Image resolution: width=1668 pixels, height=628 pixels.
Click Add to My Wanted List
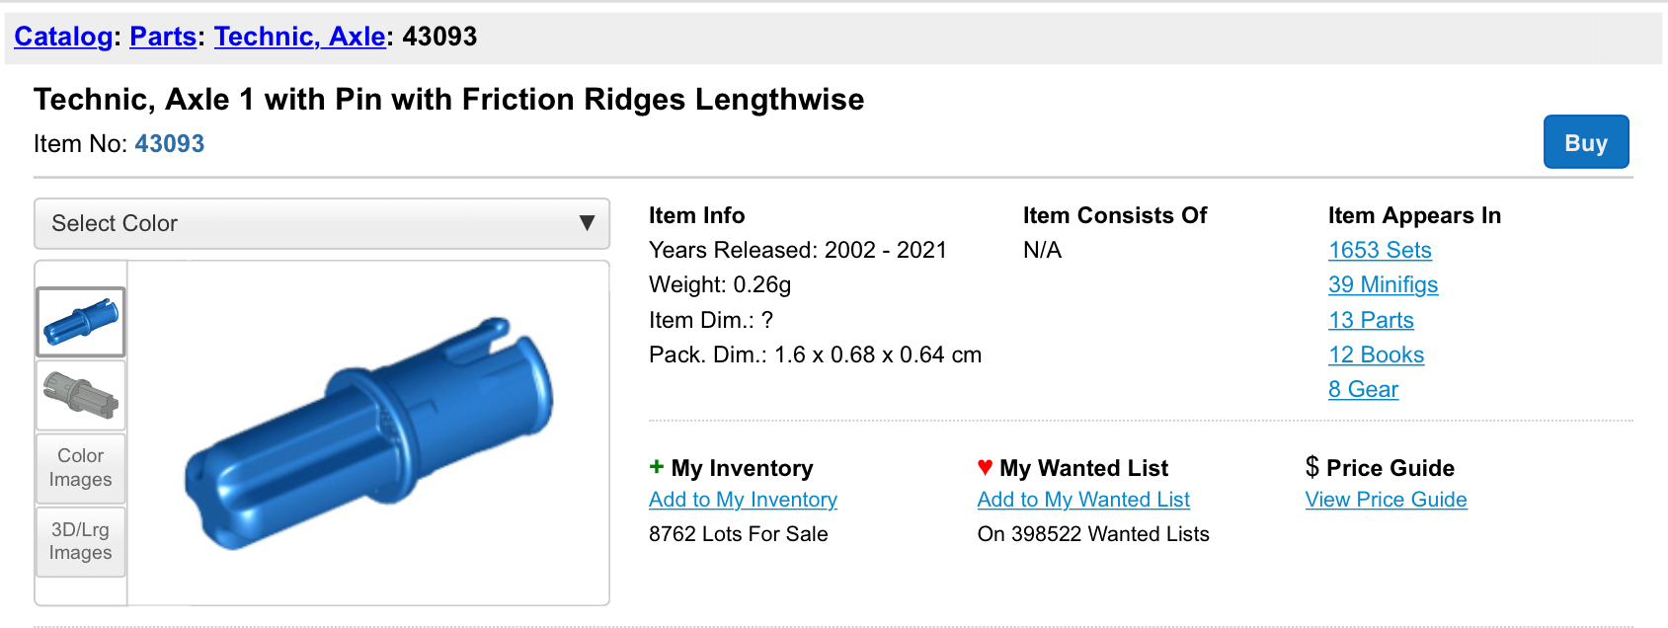click(x=1083, y=500)
